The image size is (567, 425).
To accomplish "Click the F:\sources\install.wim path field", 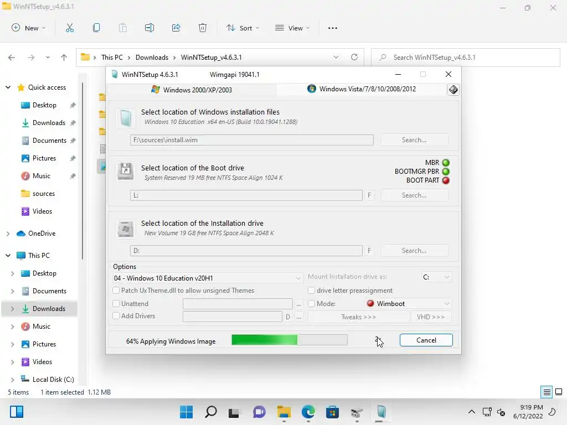I will (252, 140).
